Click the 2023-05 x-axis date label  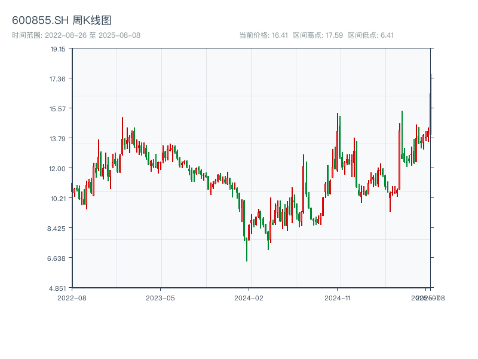(x=160, y=297)
